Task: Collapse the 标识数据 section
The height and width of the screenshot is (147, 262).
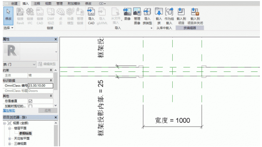Action: [x=51, y=80]
